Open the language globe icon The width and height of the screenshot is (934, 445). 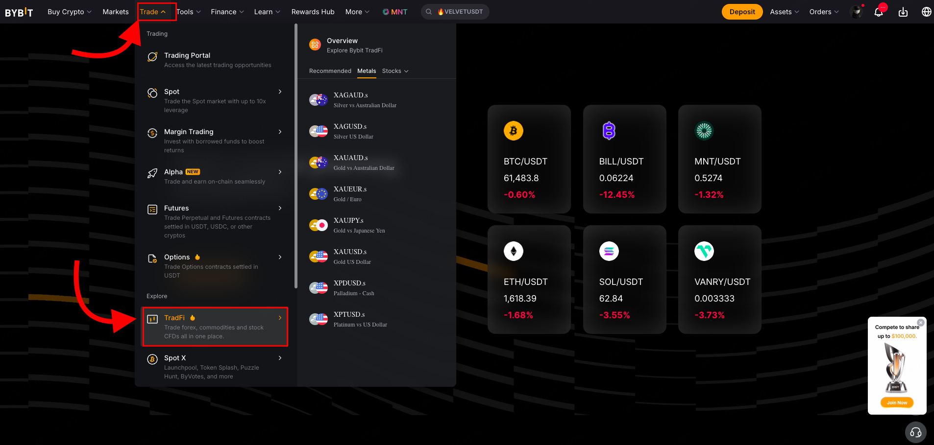926,12
